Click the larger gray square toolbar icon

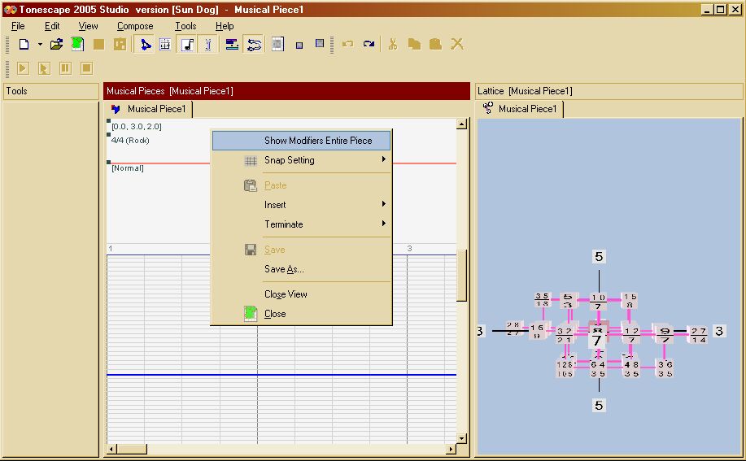click(320, 43)
